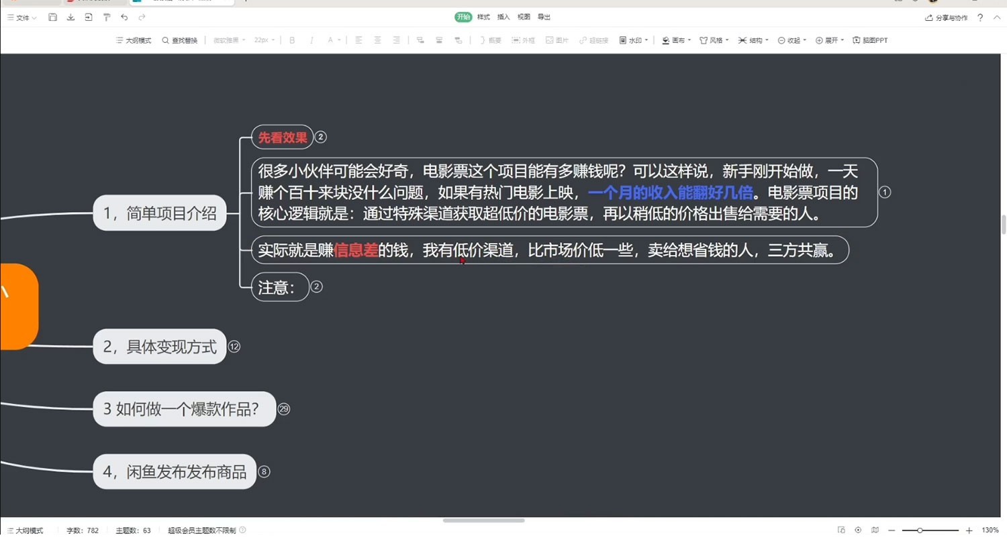Screen dimensions: 1007x550
Task: Click the download icon in top toolbar
Action: point(70,17)
